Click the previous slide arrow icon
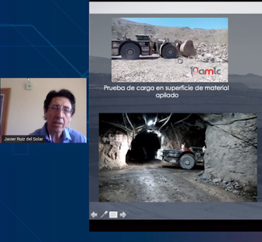The height and width of the screenshot is (242, 262). (x=94, y=215)
